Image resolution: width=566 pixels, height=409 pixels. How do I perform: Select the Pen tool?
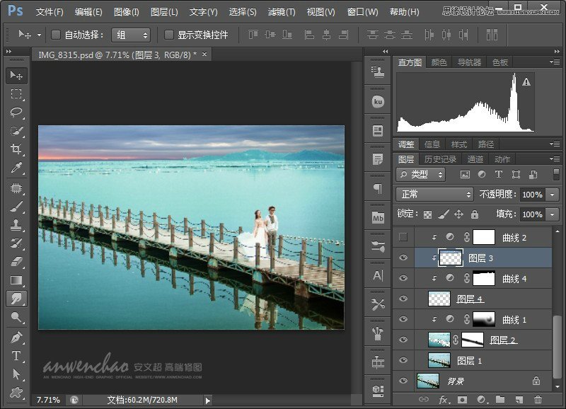coord(16,338)
